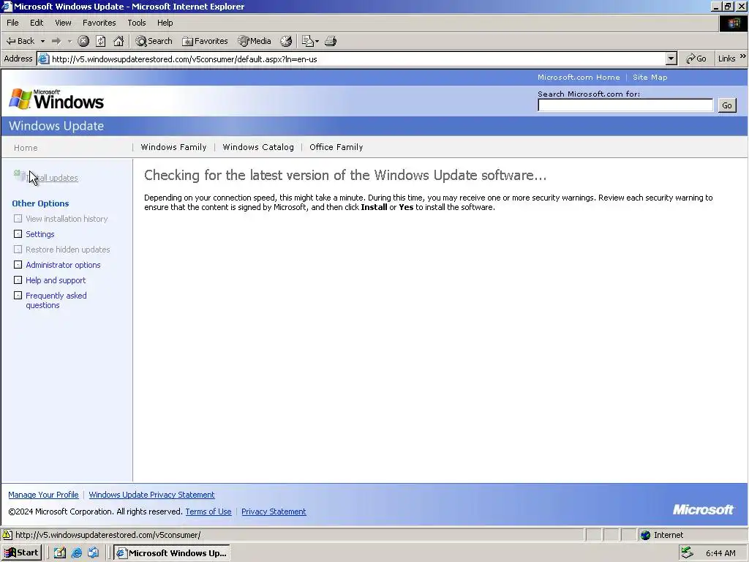Launch Outlook Express from Quick Launch

[x=93, y=553]
